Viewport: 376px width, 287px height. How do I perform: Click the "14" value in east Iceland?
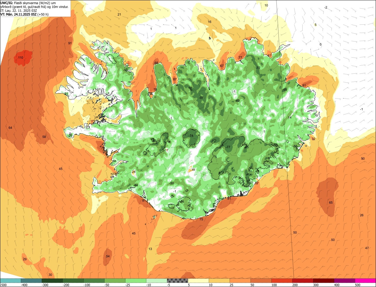pos(290,117)
